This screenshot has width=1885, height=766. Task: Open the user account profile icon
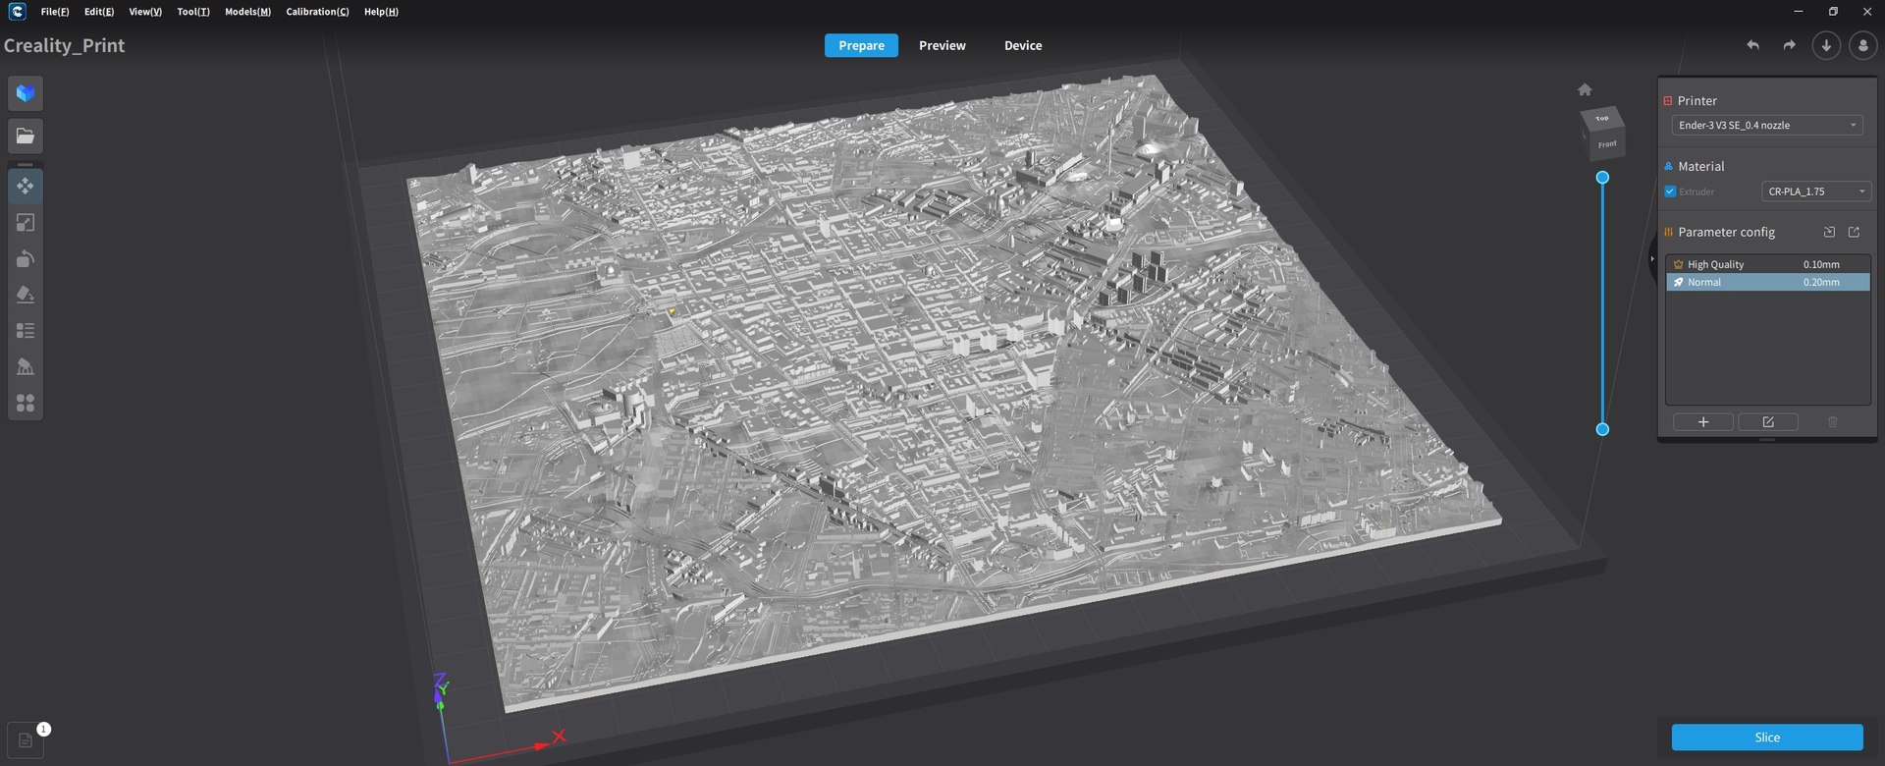tap(1863, 45)
